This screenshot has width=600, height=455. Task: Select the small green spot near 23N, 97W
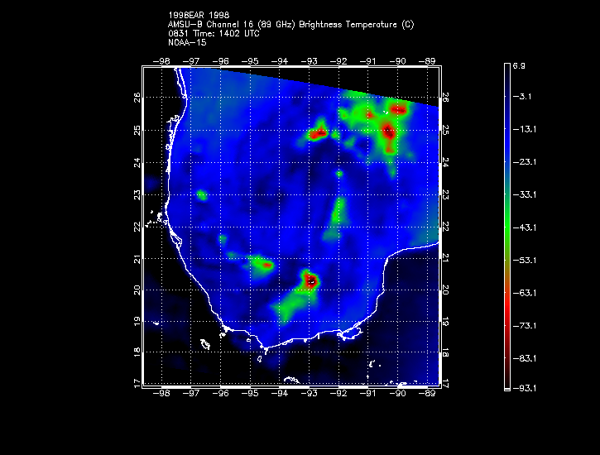tap(202, 195)
